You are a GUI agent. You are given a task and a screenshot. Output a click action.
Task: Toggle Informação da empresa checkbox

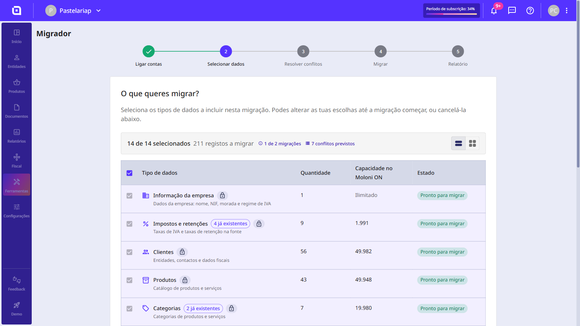130,196
